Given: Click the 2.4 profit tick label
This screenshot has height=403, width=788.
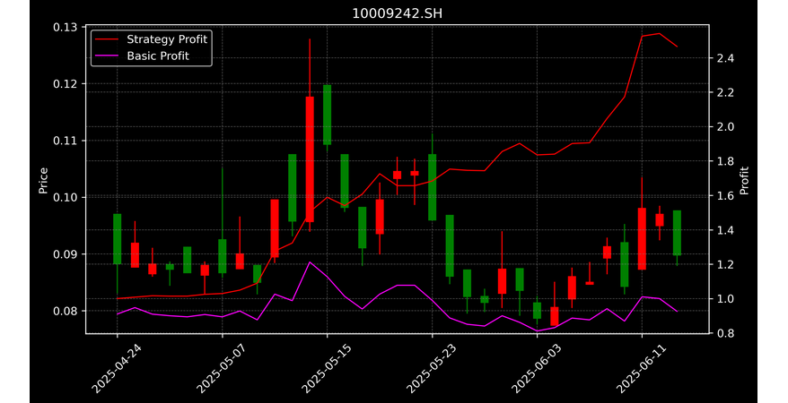Looking at the screenshot, I should click(x=724, y=58).
